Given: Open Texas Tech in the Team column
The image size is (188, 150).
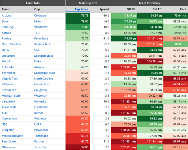Looking at the screenshot, I should point(9,107).
